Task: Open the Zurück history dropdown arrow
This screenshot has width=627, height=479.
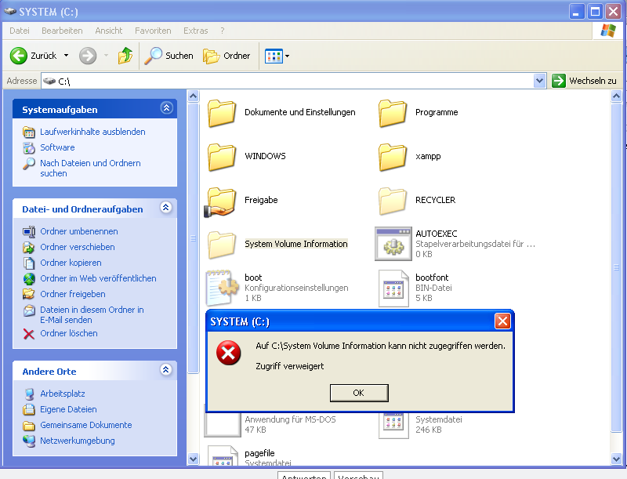Action: coord(66,56)
